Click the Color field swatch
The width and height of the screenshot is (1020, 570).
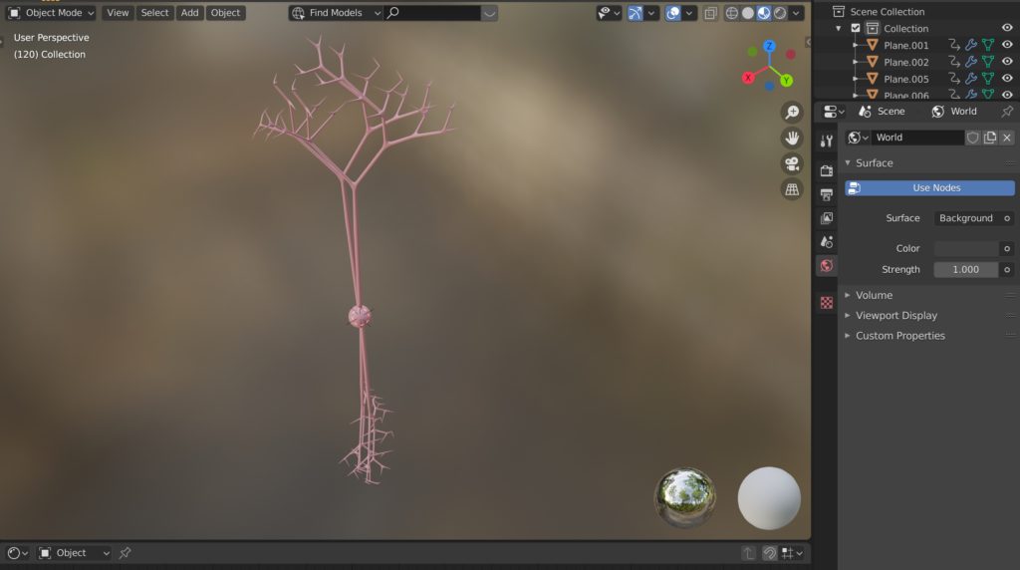click(x=966, y=248)
